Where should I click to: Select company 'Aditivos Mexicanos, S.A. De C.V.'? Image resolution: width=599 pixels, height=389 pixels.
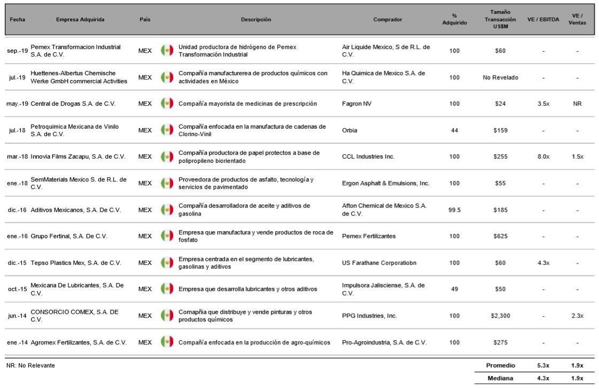pos(76,210)
